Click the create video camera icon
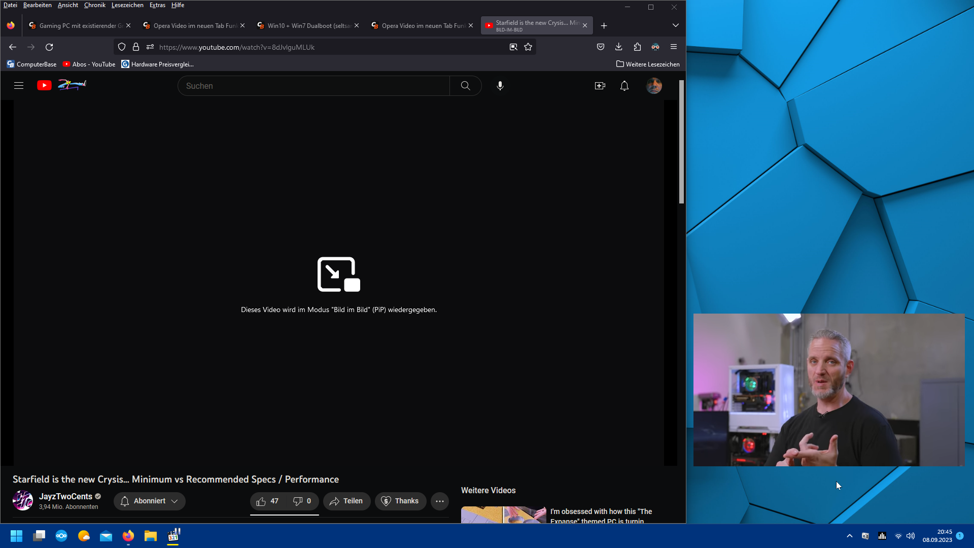Viewport: 974px width, 548px height. (x=600, y=86)
